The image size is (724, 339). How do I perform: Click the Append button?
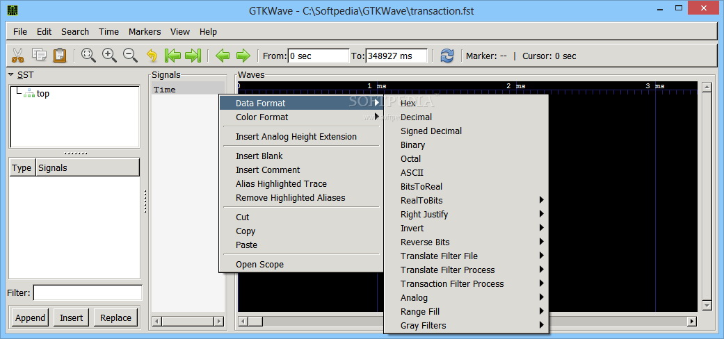[x=30, y=317]
